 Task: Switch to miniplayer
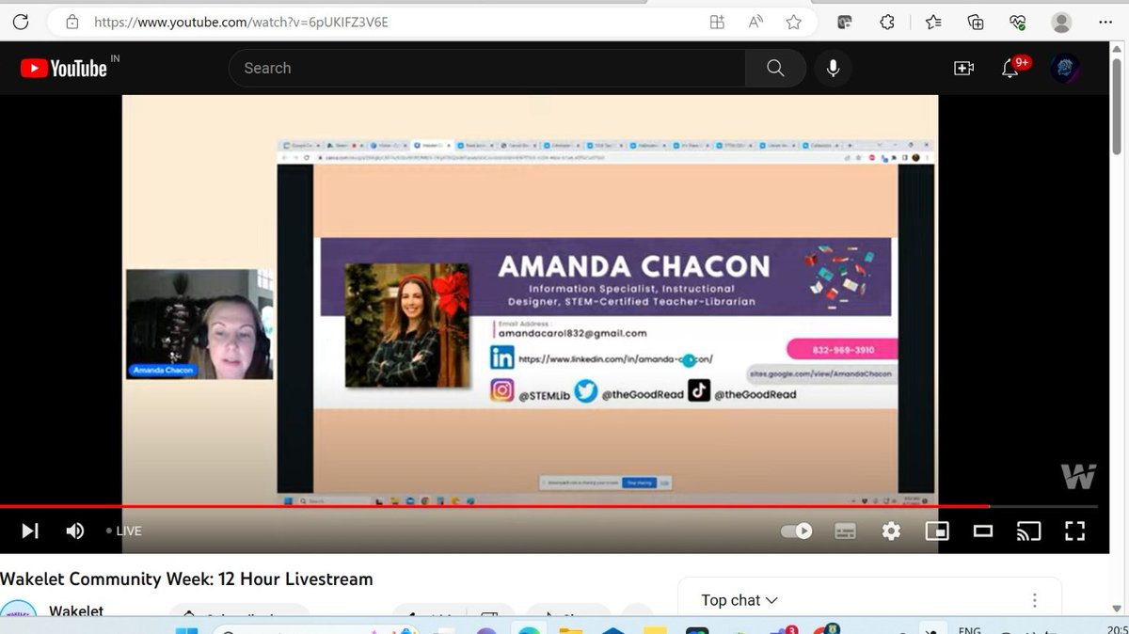pyautogui.click(x=937, y=531)
